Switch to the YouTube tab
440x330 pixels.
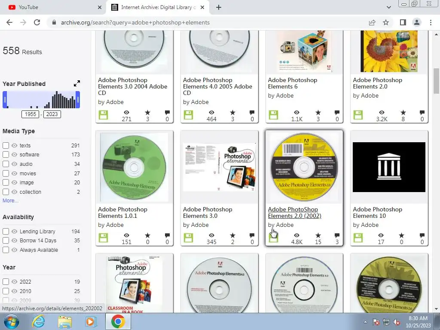(53, 7)
